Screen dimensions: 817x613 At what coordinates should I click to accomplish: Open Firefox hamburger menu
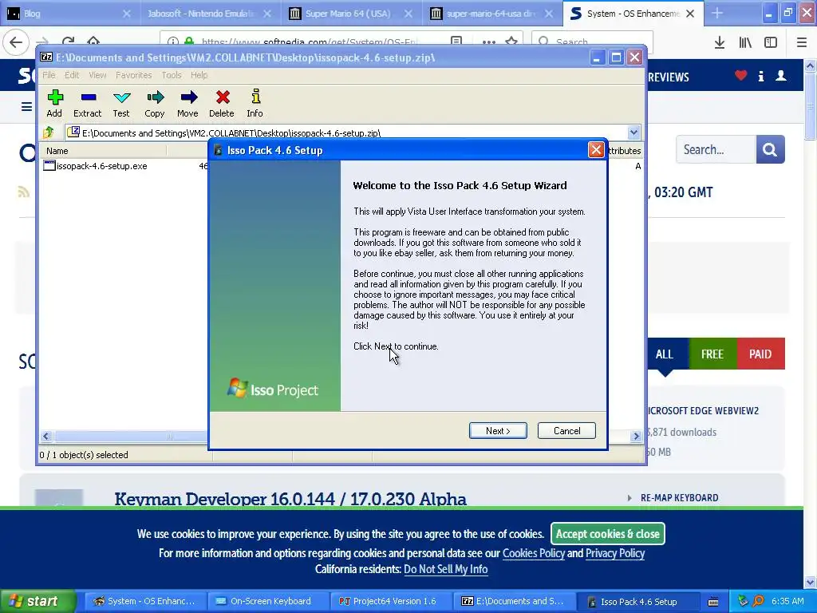point(802,43)
